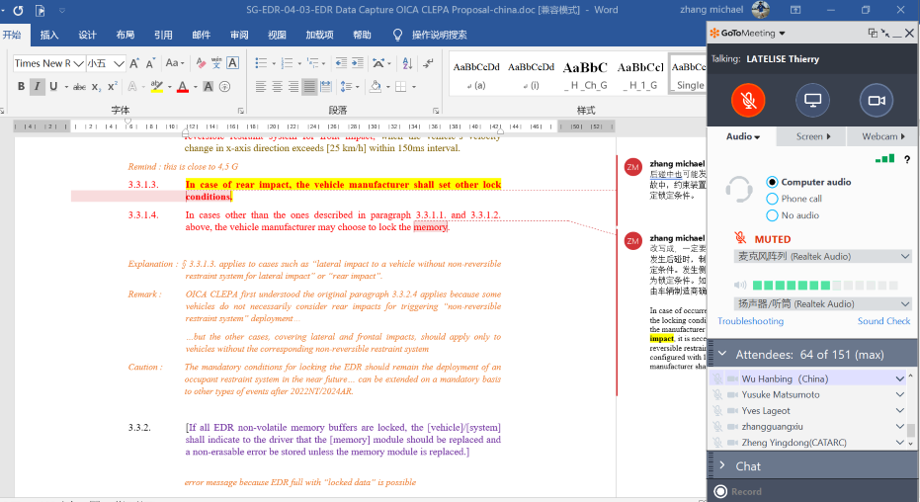Choose the No audio option
Screen dimensions: 920x502
click(773, 215)
